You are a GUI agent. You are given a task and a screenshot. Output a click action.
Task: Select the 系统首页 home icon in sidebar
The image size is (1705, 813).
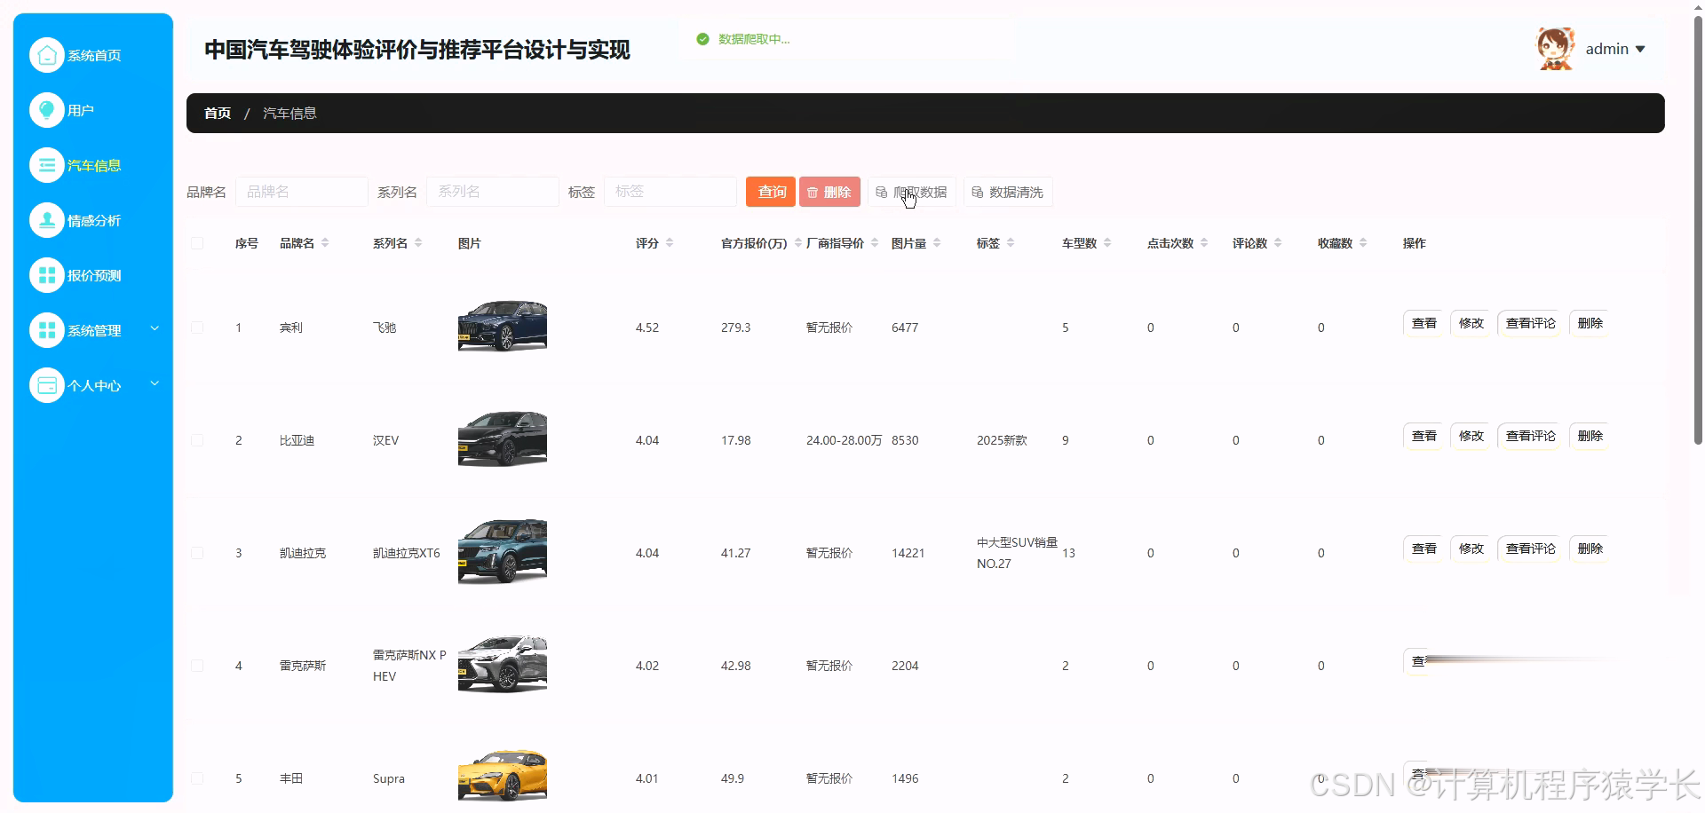click(x=47, y=54)
